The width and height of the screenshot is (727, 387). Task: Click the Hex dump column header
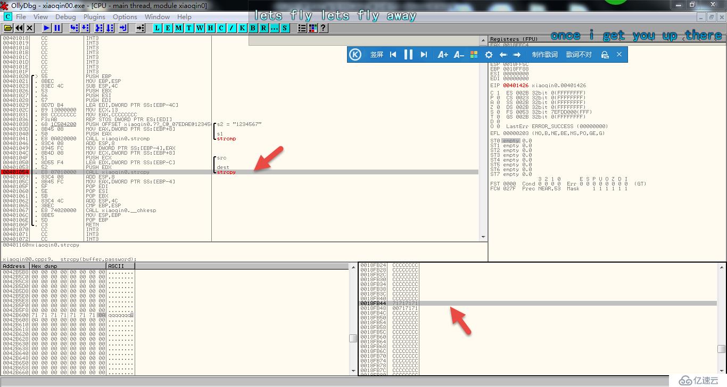tap(68, 266)
